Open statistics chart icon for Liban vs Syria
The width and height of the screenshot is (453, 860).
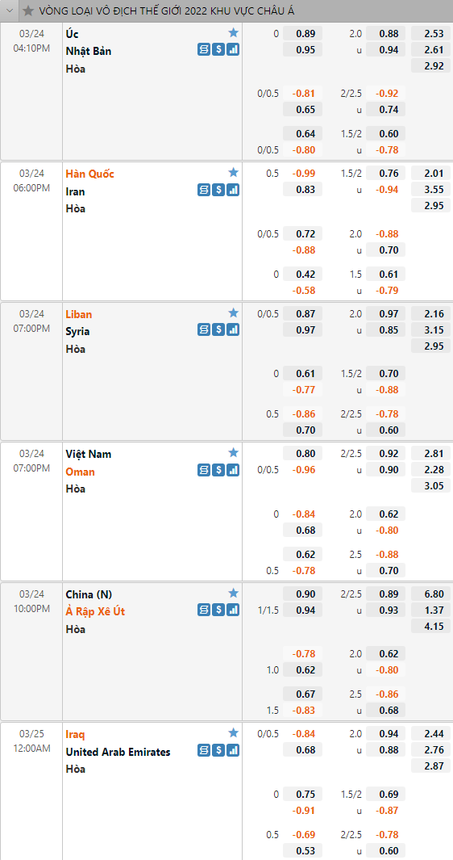pos(233,330)
